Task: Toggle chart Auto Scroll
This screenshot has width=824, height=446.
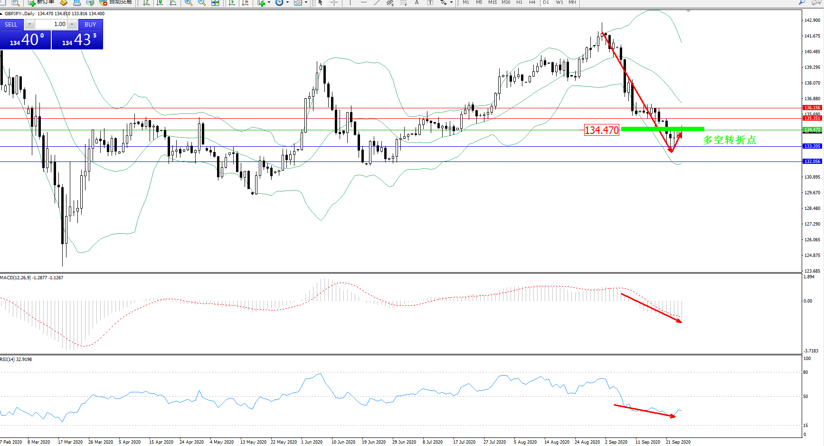Action: tap(232, 2)
